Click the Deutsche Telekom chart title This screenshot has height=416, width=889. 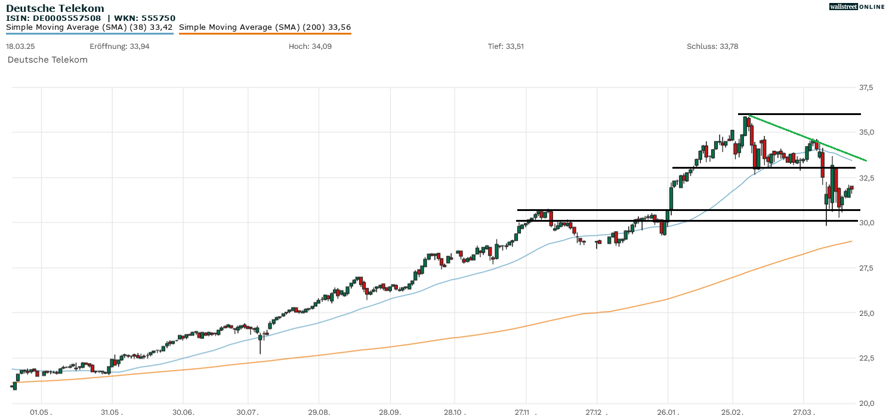[55, 8]
